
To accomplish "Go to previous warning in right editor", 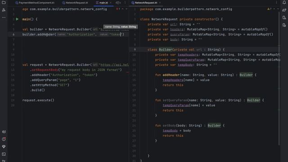I will pos(274,9).
